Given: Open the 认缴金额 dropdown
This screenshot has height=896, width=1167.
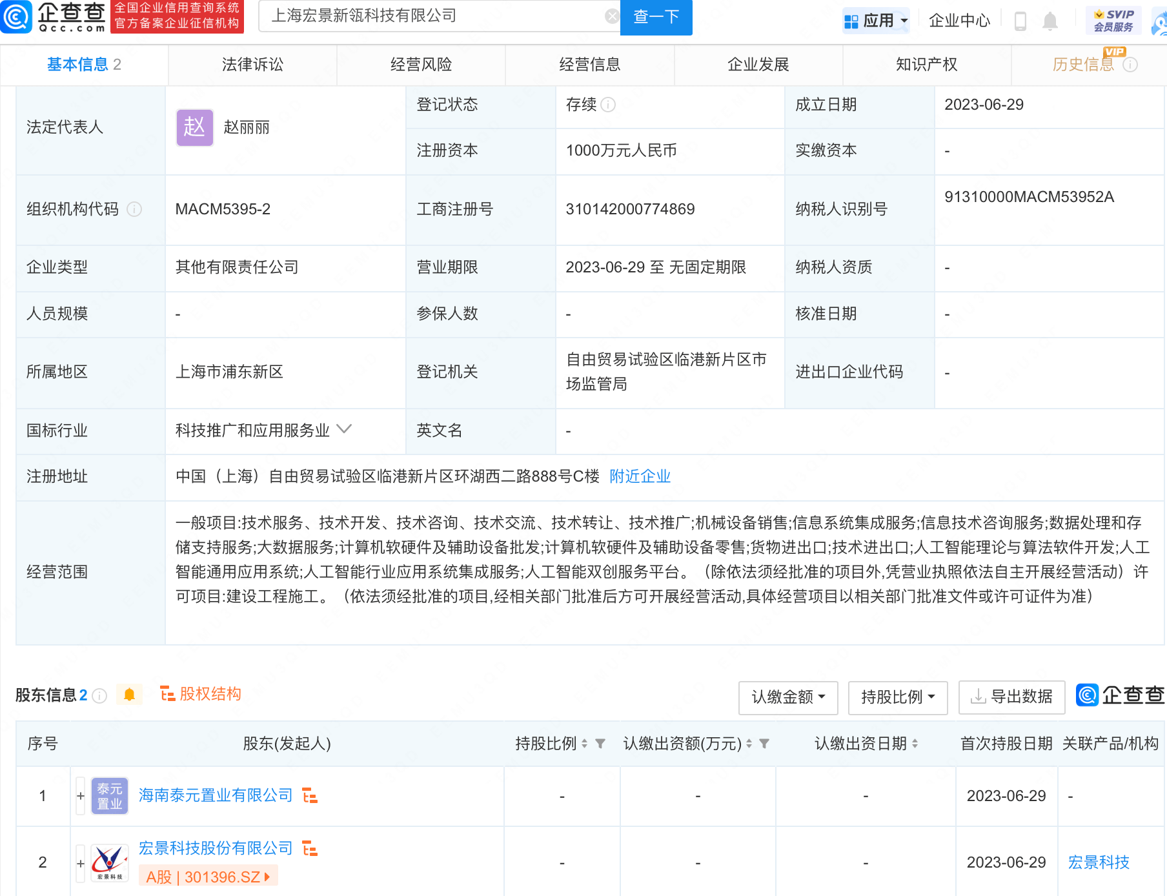Looking at the screenshot, I should 787,697.
